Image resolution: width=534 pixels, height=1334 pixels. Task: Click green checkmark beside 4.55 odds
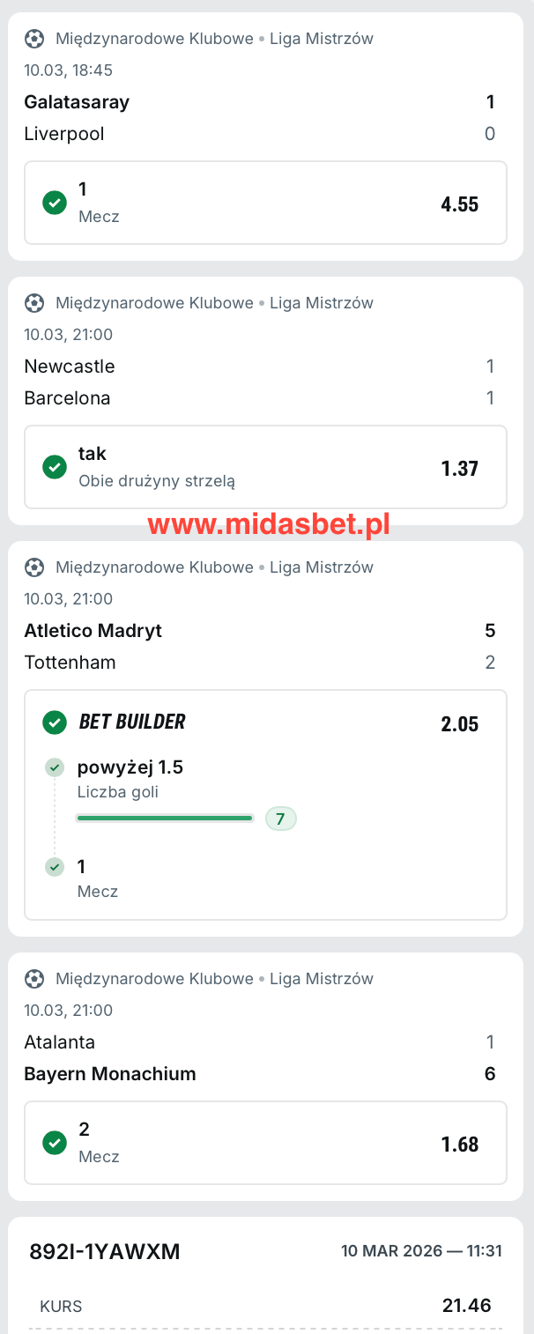pyautogui.click(x=55, y=203)
